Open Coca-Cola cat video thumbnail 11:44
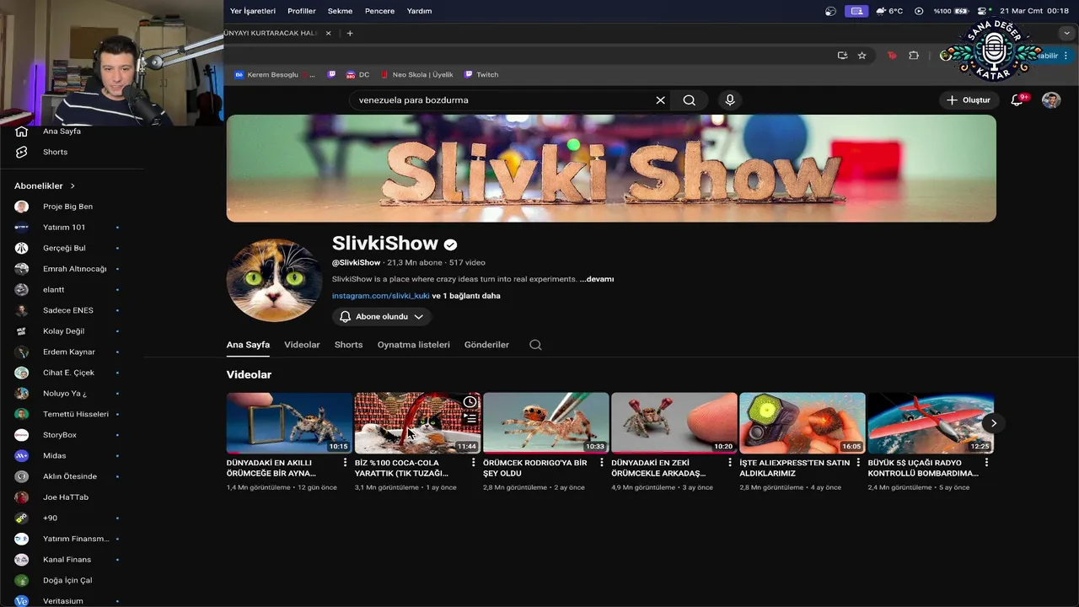 [x=417, y=423]
